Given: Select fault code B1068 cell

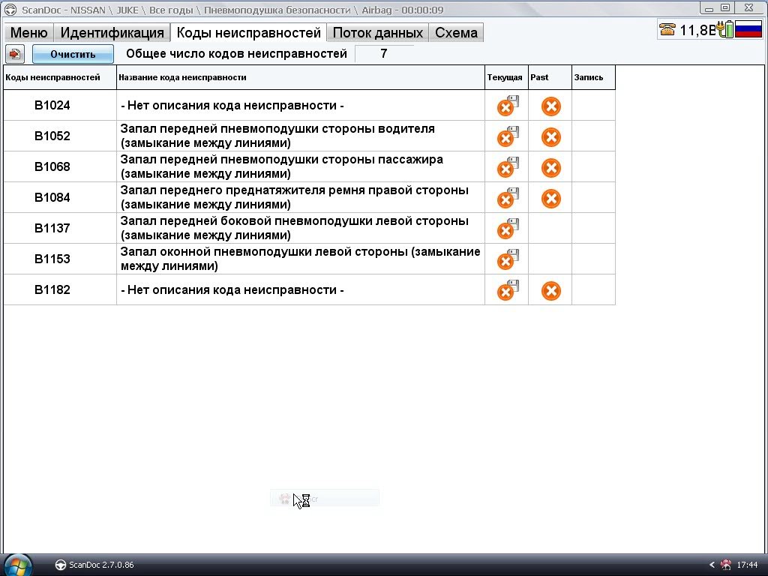Looking at the screenshot, I should pos(60,166).
